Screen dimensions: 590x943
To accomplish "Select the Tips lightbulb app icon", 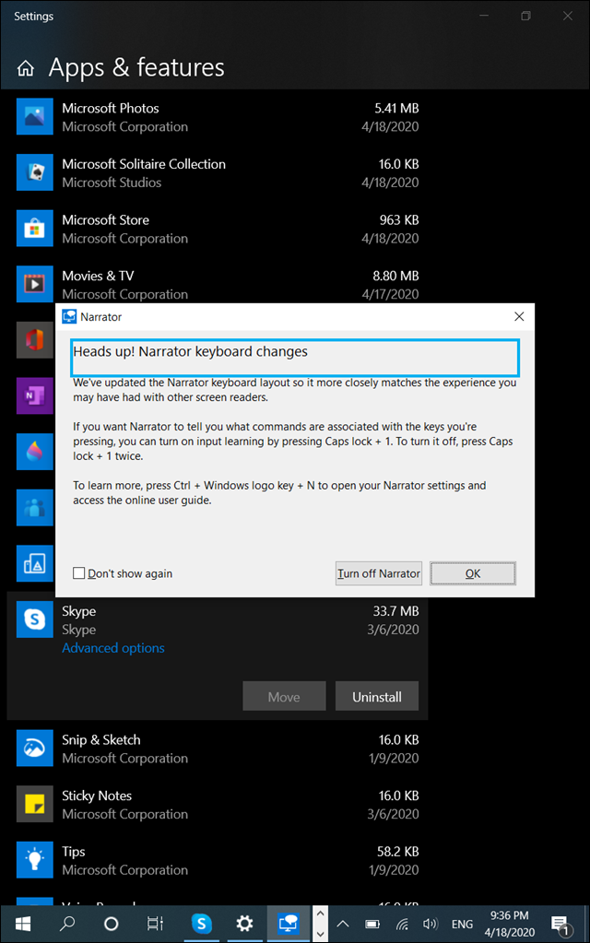I will point(34,860).
